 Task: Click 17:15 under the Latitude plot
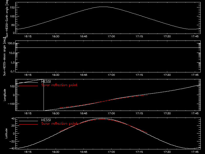click(139, 152)
